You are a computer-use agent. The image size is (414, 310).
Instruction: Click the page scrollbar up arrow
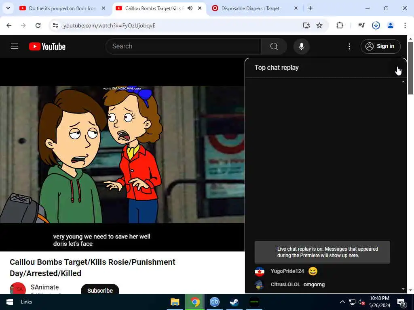pyautogui.click(x=410, y=38)
